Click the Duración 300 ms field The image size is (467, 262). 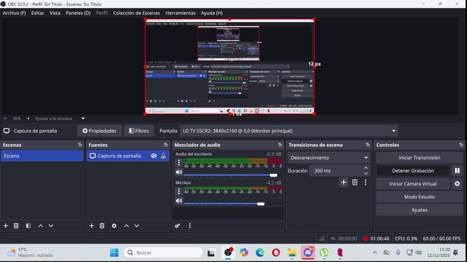tap(336, 171)
